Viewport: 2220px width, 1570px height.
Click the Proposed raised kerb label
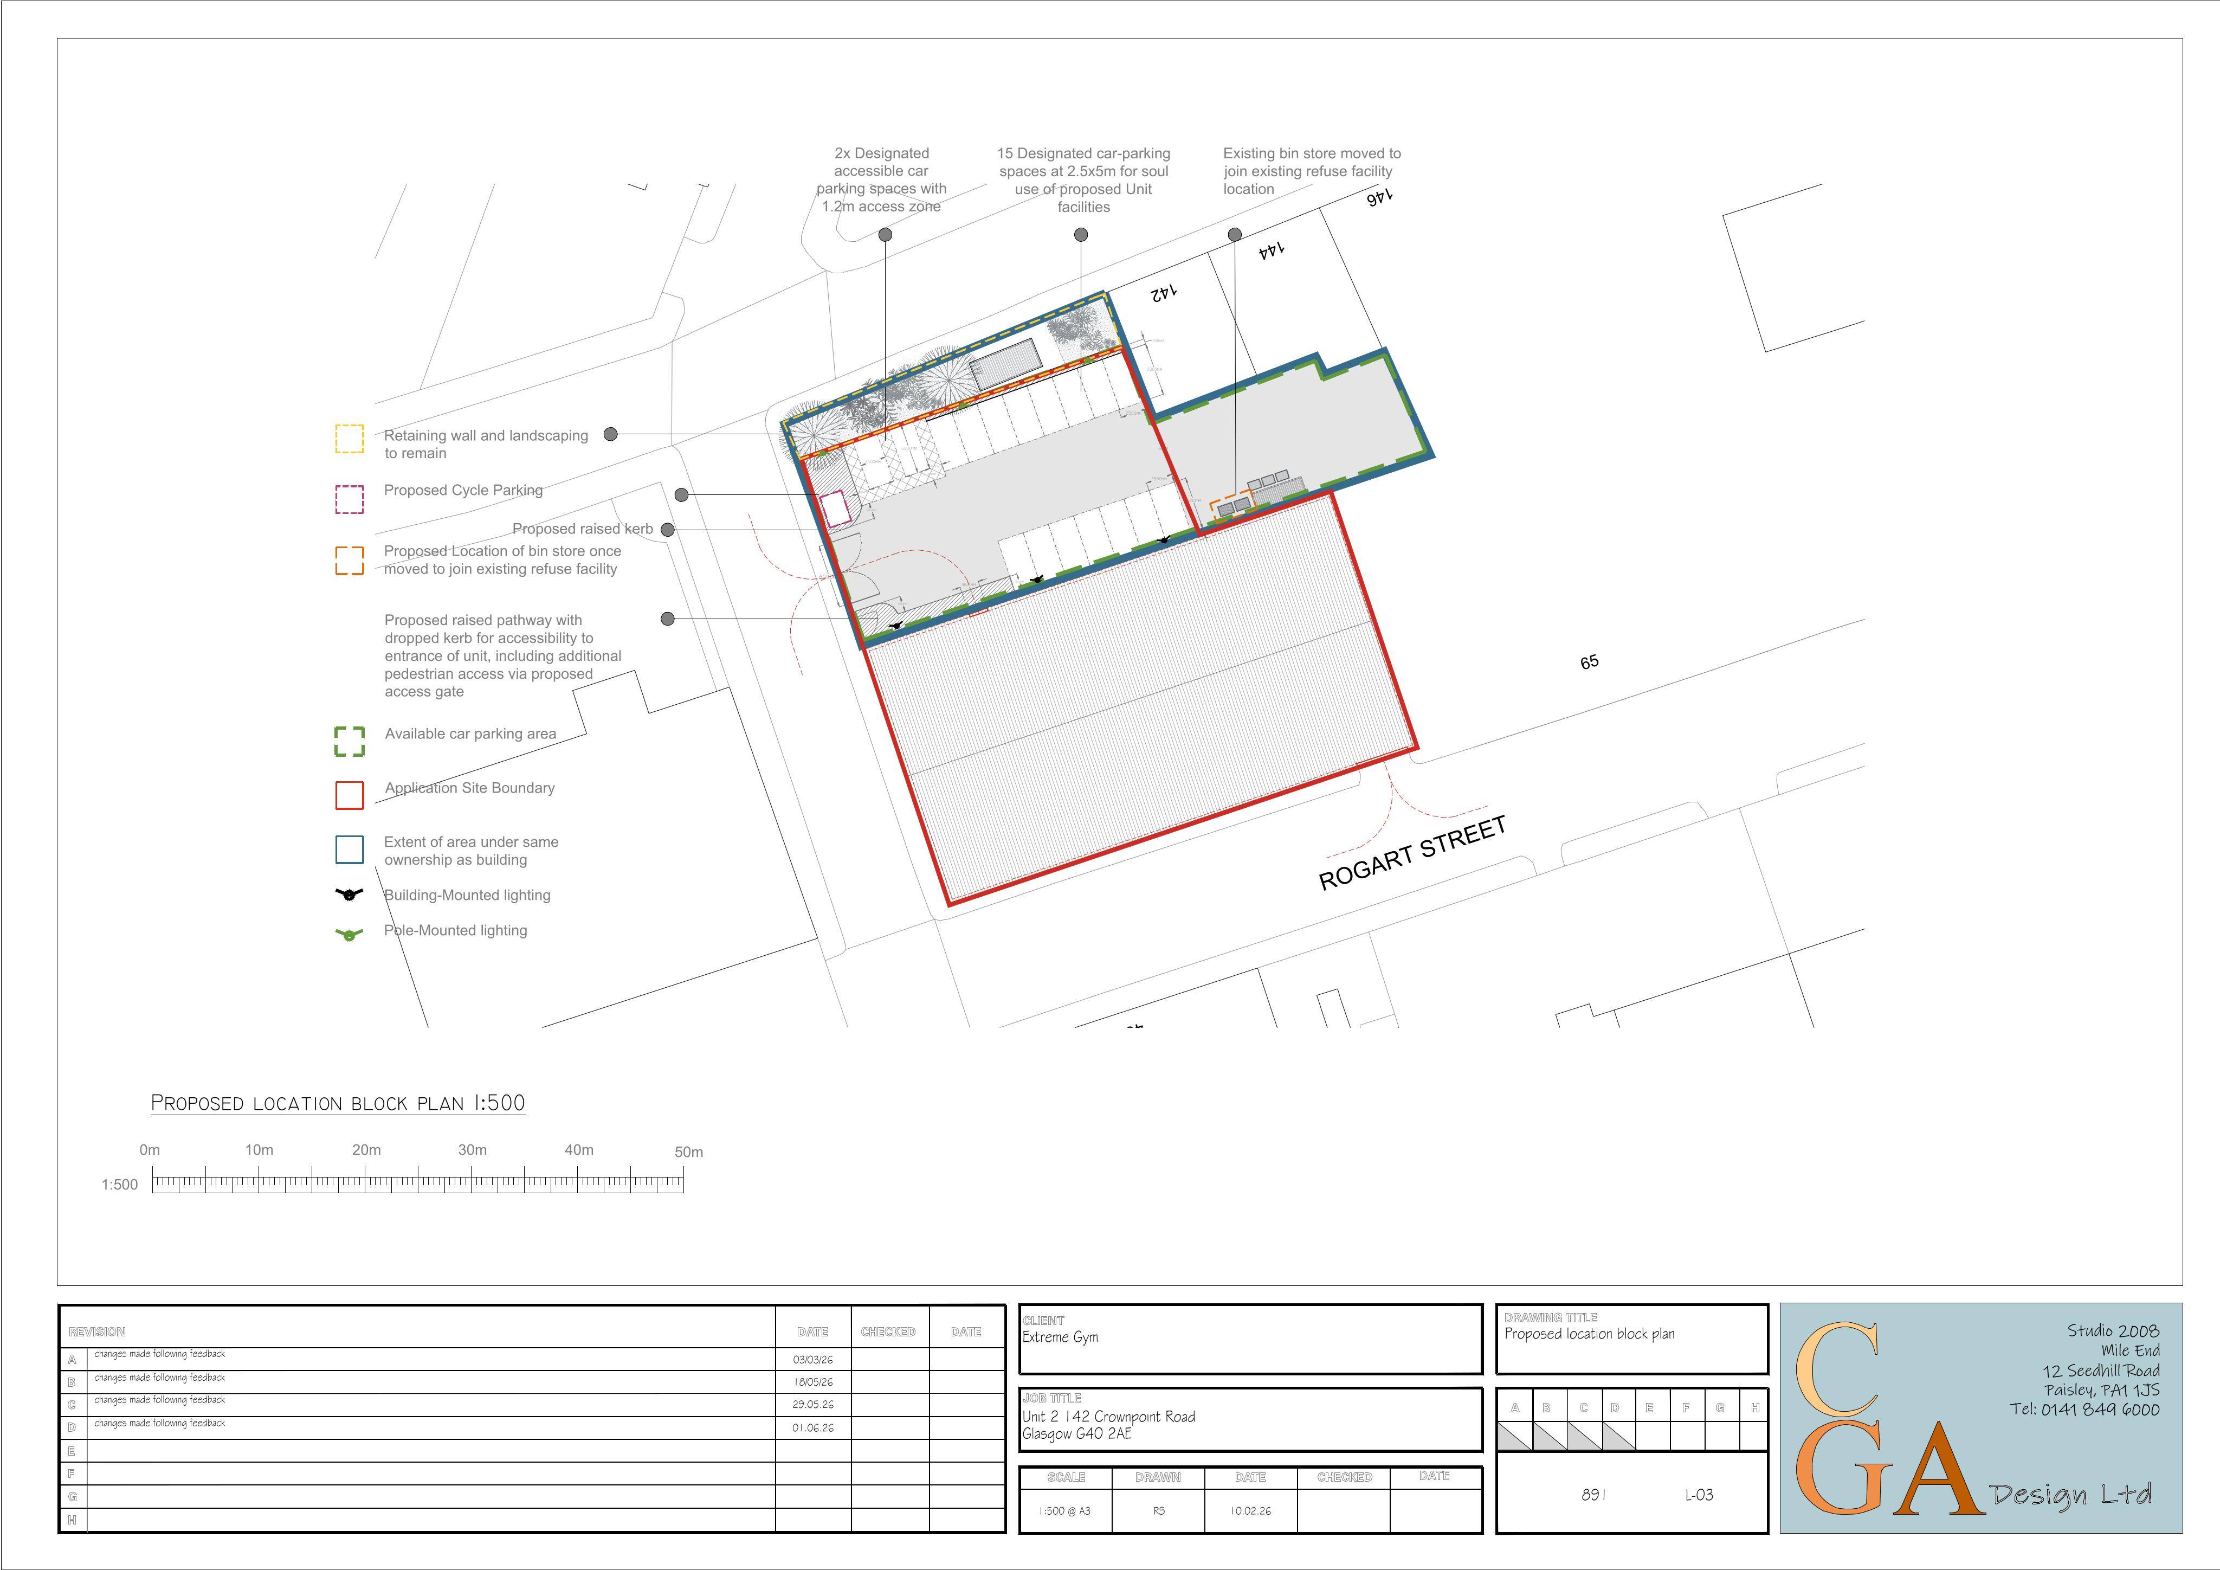tap(582, 529)
